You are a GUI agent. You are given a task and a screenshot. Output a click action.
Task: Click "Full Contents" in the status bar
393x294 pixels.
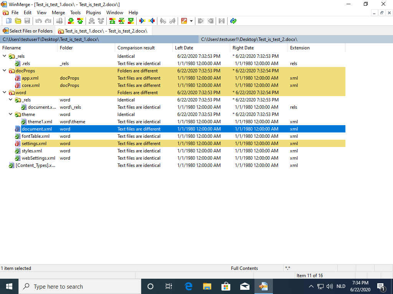point(244,268)
